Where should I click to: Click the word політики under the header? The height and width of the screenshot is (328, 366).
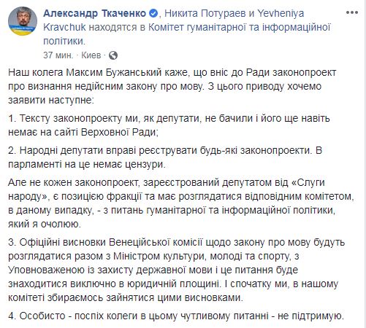[x=64, y=41]
